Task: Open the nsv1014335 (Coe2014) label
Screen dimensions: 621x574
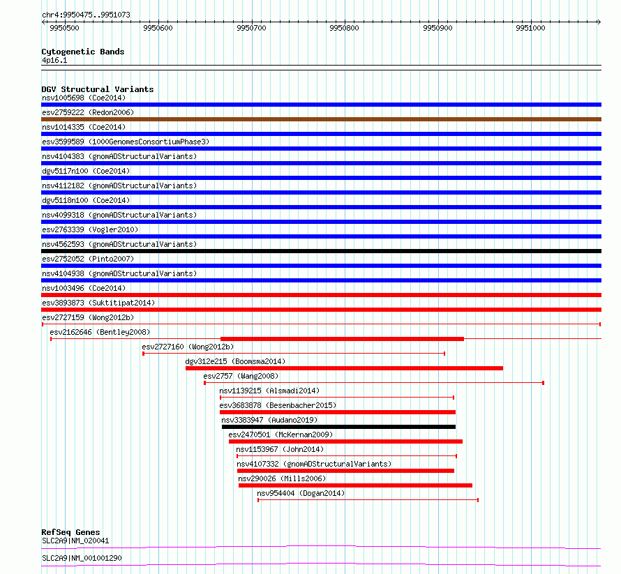Action: 84,127
